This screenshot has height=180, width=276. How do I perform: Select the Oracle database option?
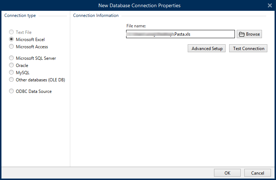point(12,66)
